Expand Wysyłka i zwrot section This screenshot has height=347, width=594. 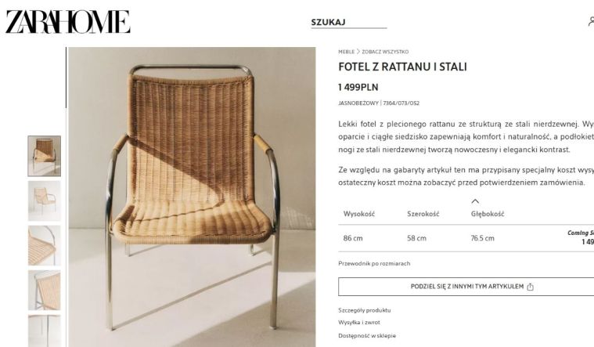358,323
